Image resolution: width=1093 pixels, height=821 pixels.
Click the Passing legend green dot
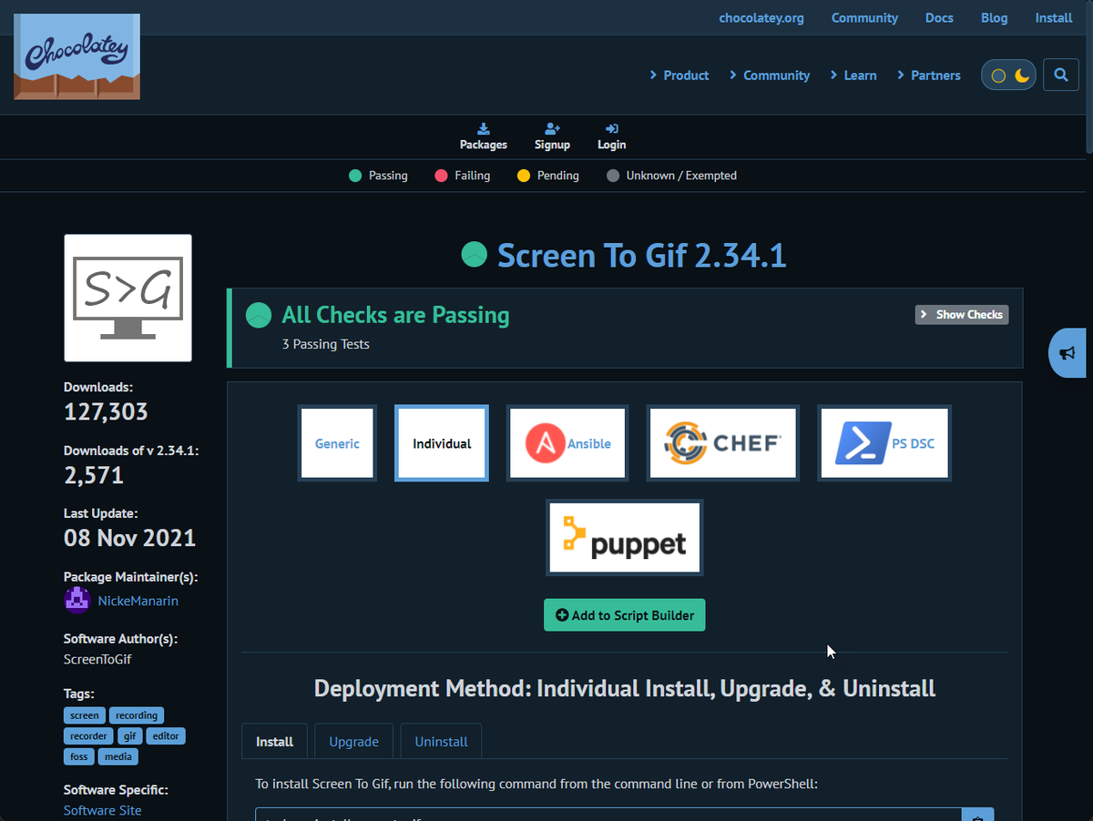click(355, 176)
